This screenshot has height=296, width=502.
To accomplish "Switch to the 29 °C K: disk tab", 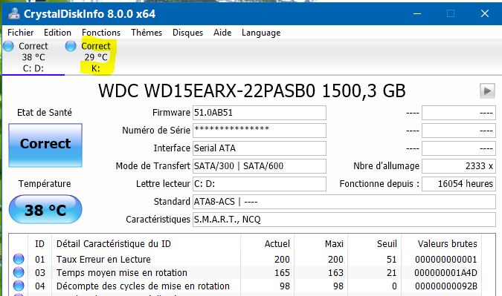I will [96, 57].
